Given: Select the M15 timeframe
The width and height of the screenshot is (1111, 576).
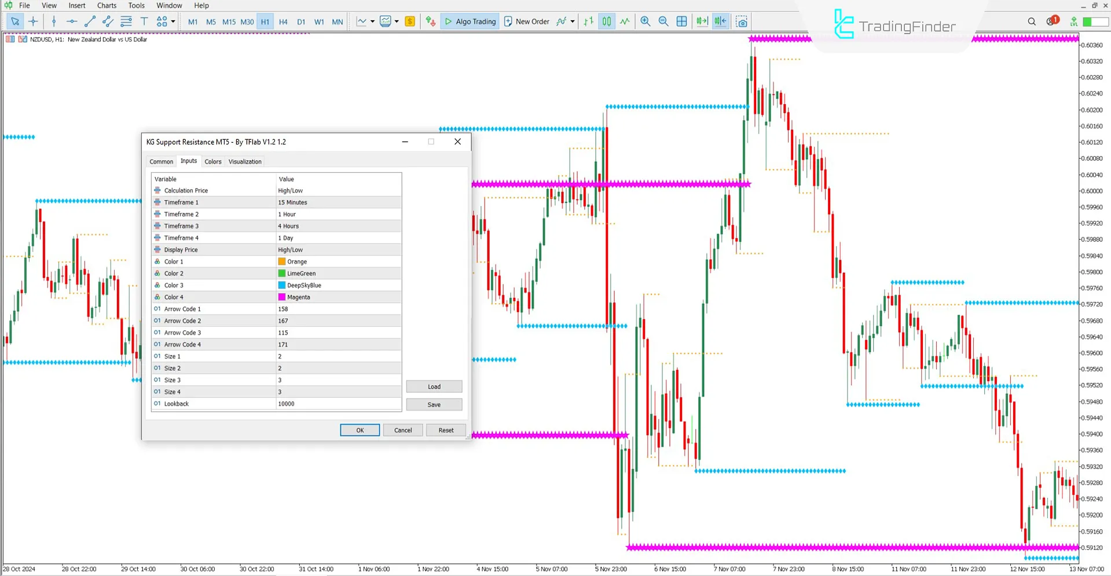Looking at the screenshot, I should point(229,21).
